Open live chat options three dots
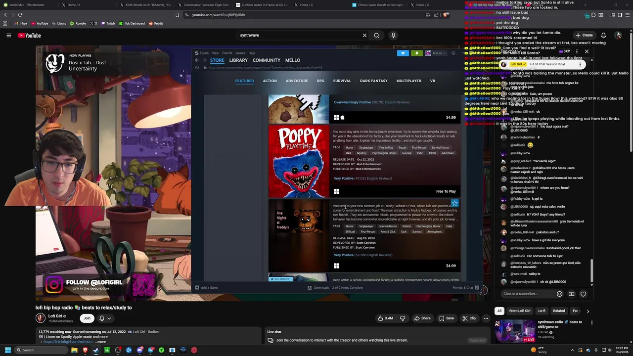The image size is (633, 356). coord(577,51)
